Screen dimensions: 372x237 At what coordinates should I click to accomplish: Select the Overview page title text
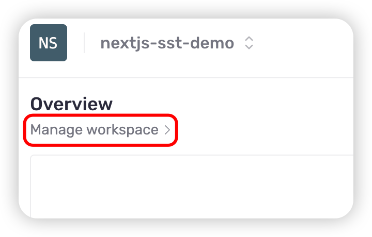point(71,104)
